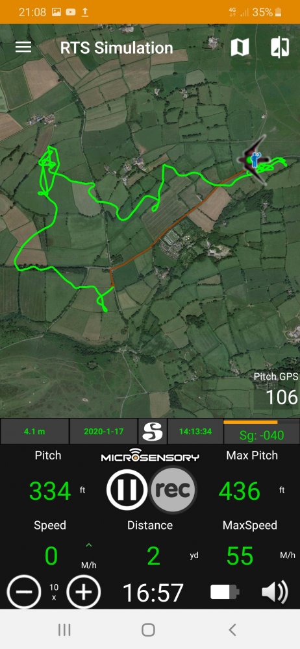Decrease playback speed with minus button
Screen dimensions: 300x649
[23, 592]
